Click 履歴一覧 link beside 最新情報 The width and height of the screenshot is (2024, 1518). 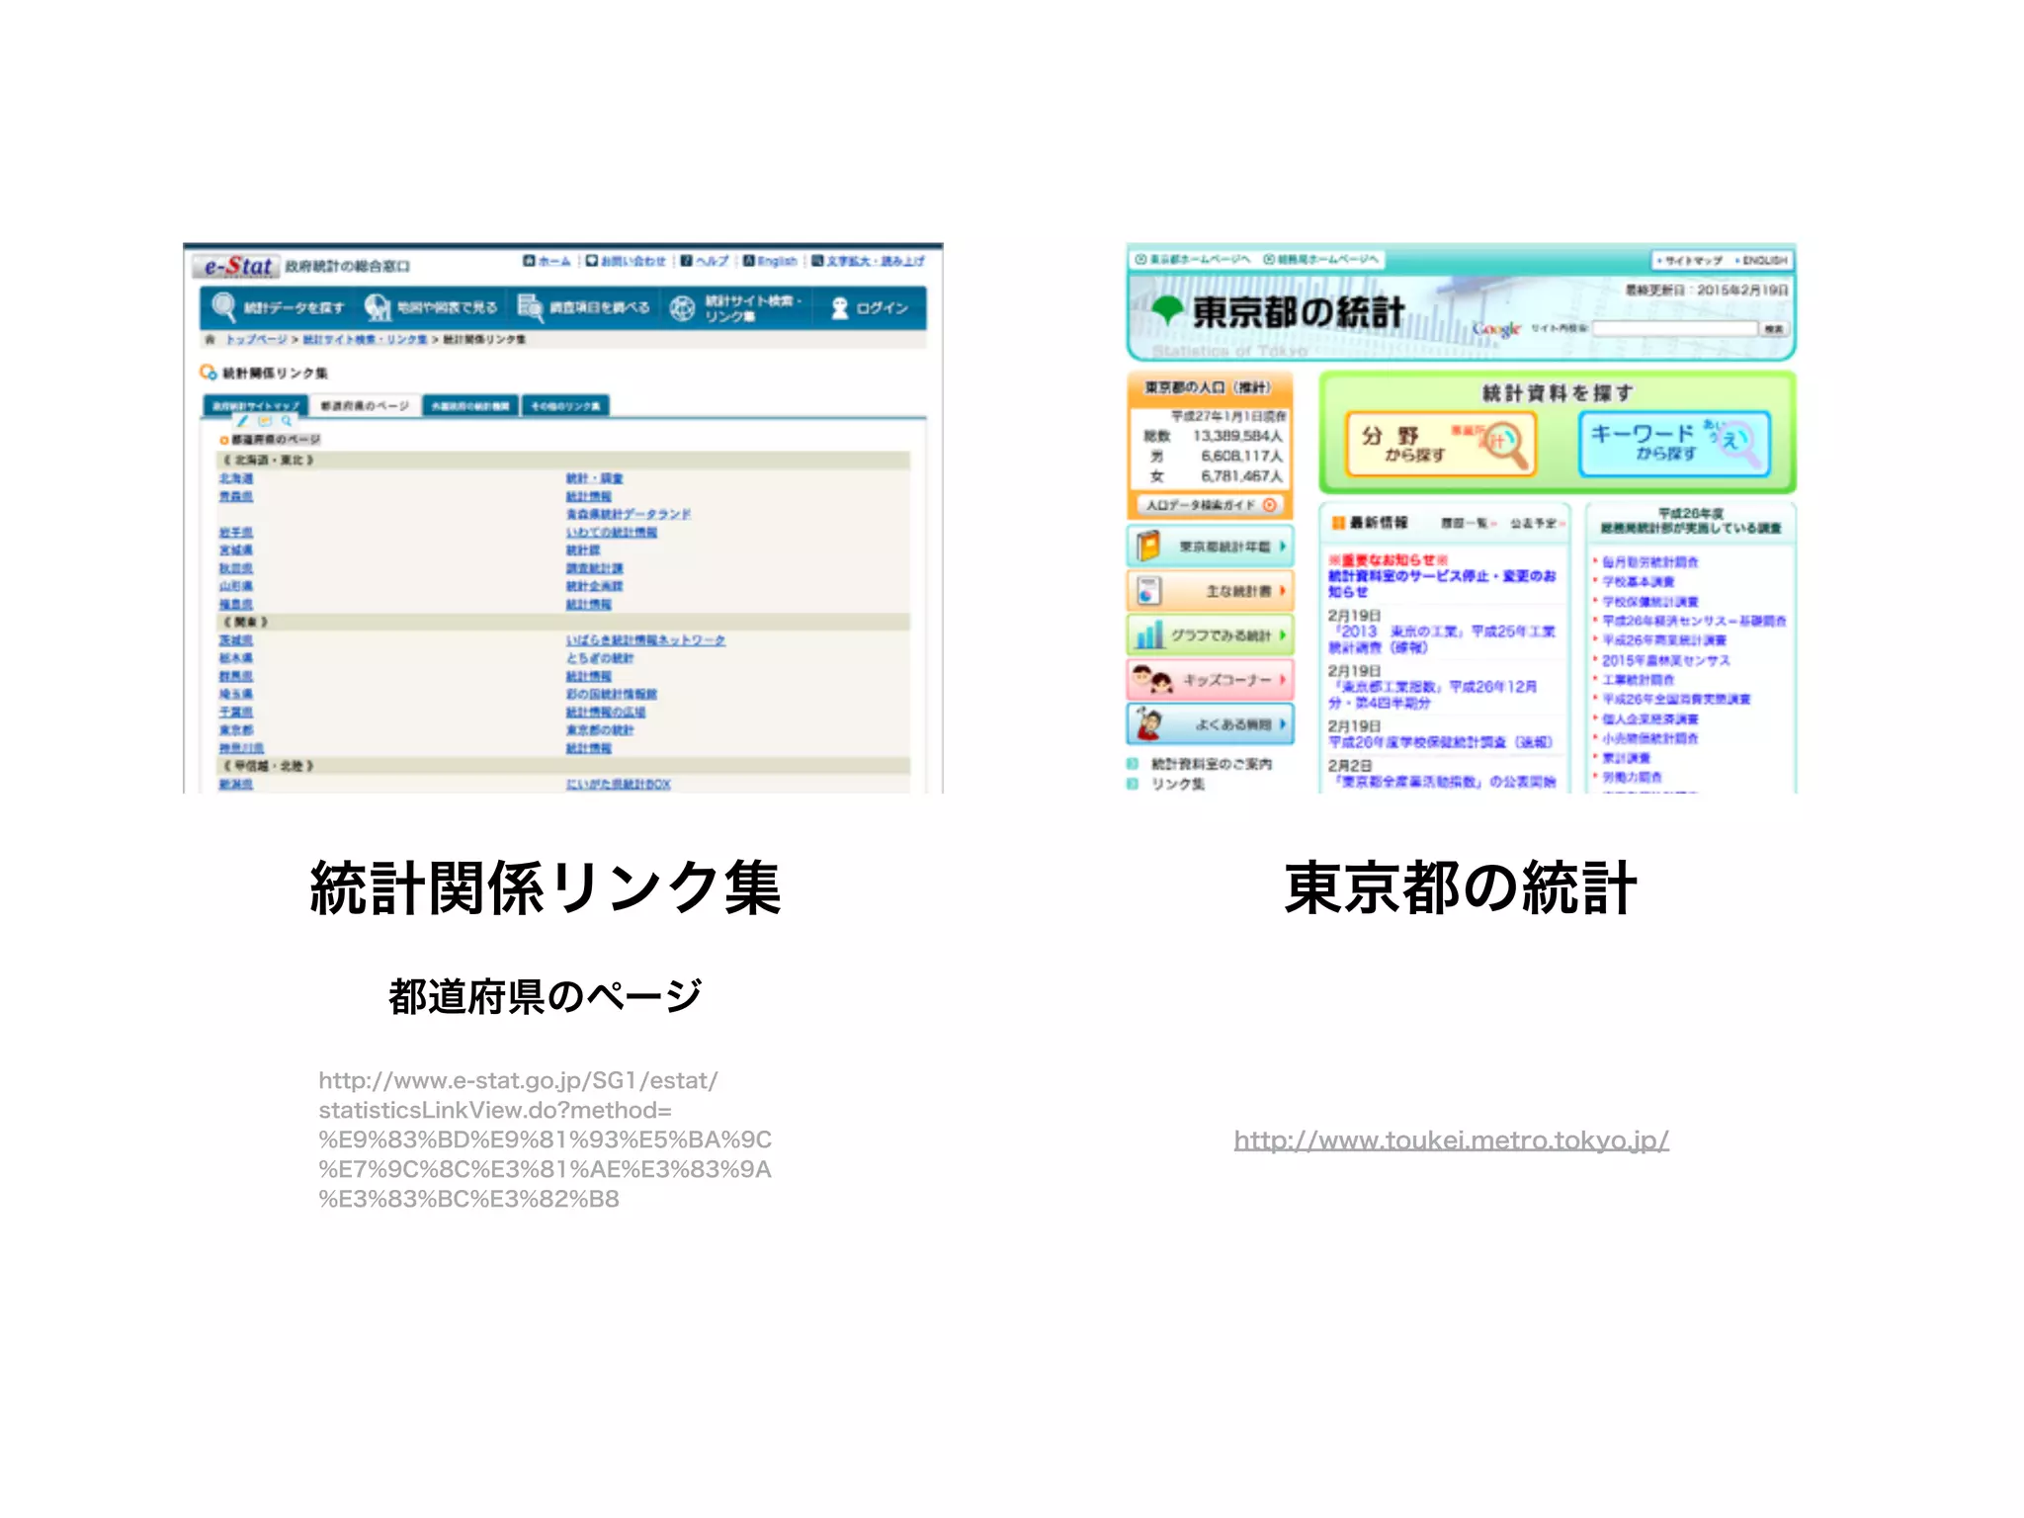(x=1469, y=523)
